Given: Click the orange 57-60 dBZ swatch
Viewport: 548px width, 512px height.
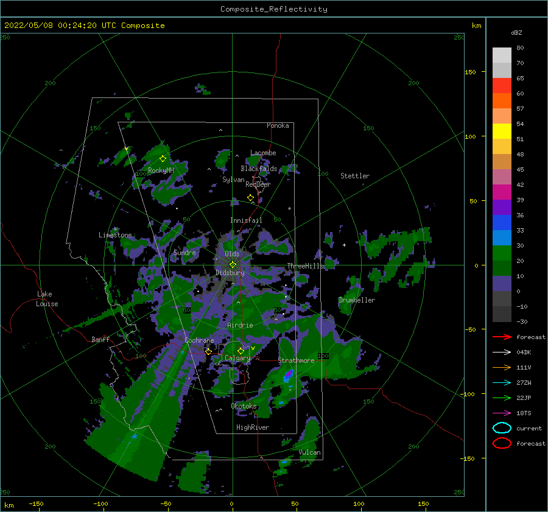Looking at the screenshot, I should click(x=502, y=101).
